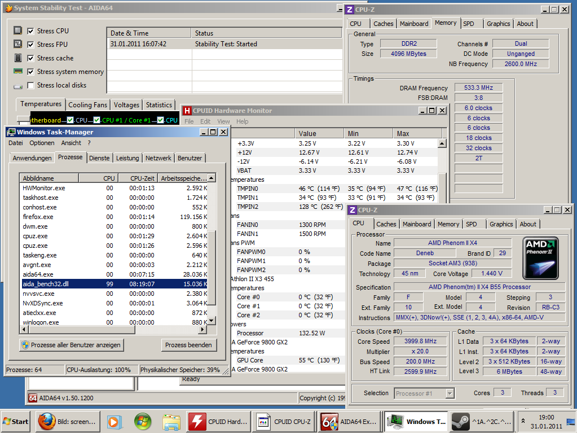Image resolution: width=577 pixels, height=433 pixels.
Task: Open Graphics tab in upper CPU-Z window
Action: [498, 24]
